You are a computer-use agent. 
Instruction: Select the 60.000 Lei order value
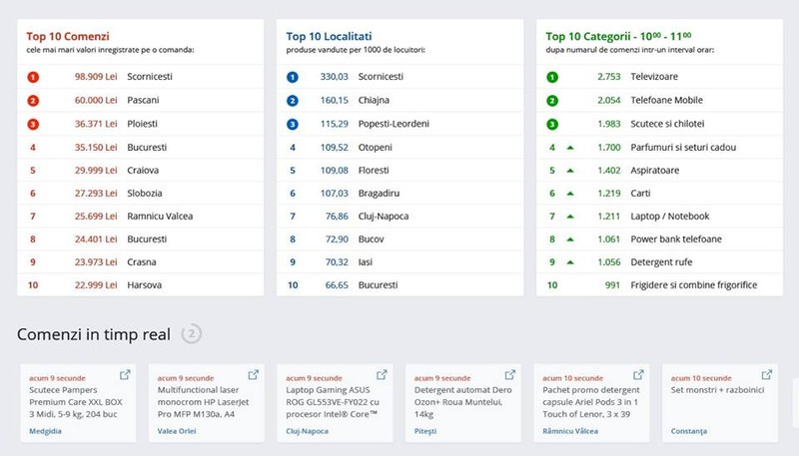[96, 100]
